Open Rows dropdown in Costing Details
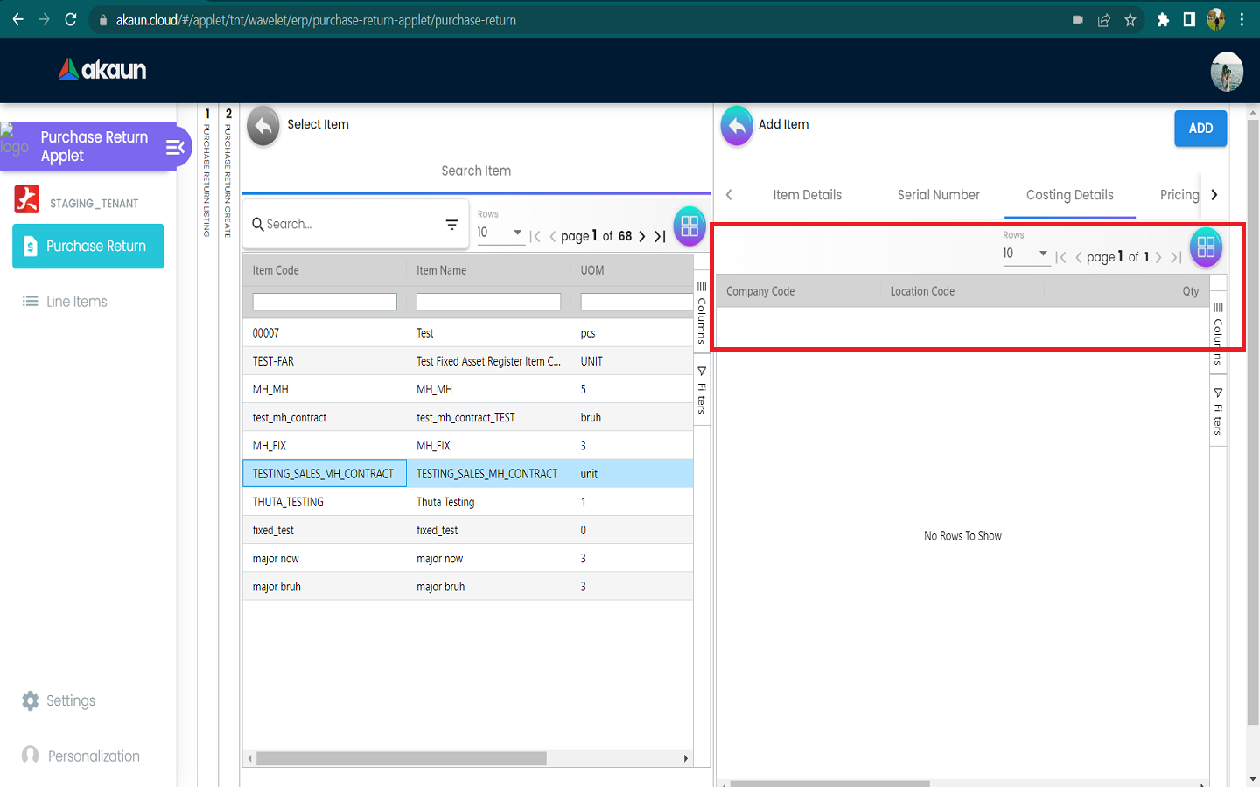The width and height of the screenshot is (1260, 787). pos(1025,254)
